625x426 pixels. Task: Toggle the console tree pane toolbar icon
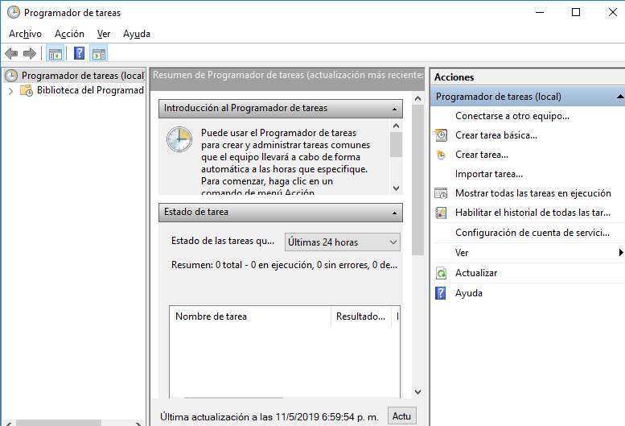click(56, 53)
